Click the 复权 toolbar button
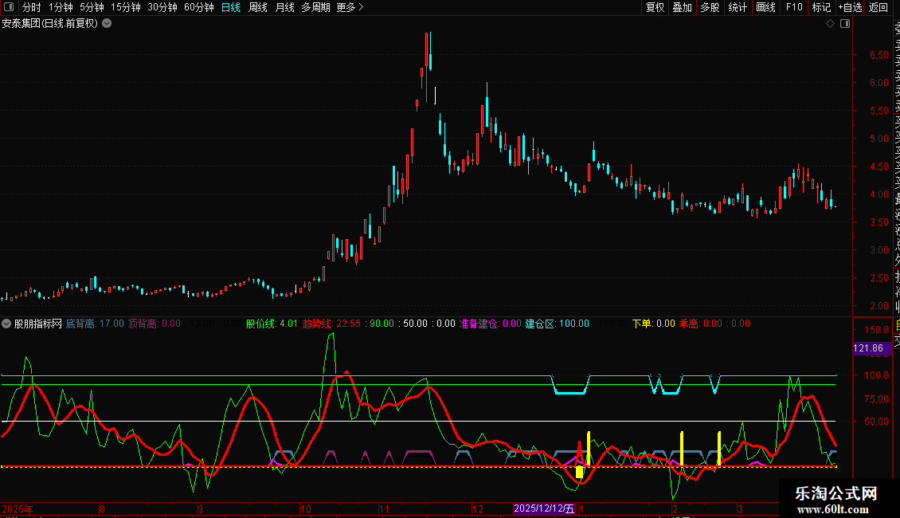 (655, 7)
